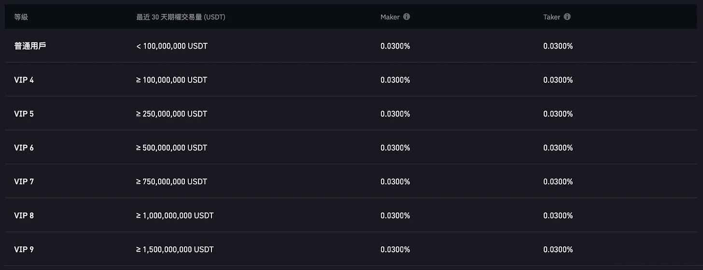Click the Taker column header text
The height and width of the screenshot is (270, 703).
[x=551, y=17]
